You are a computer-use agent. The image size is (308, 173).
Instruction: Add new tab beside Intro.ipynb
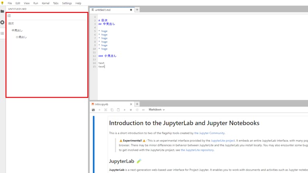click(137, 104)
